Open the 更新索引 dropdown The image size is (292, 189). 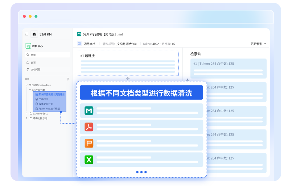(258, 44)
